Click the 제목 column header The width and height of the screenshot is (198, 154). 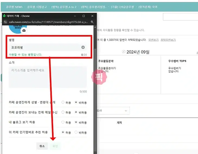click(119, 122)
